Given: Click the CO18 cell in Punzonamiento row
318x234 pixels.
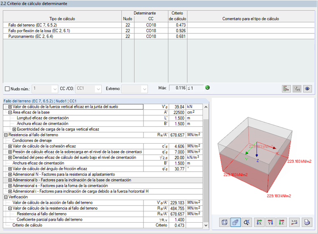Looking at the screenshot, I should [151, 36].
